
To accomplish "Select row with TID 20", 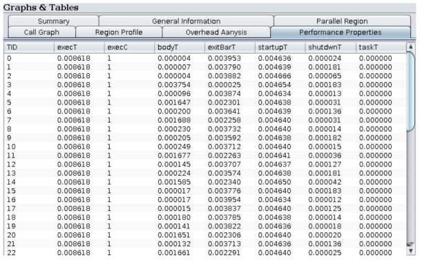I will point(205,235).
